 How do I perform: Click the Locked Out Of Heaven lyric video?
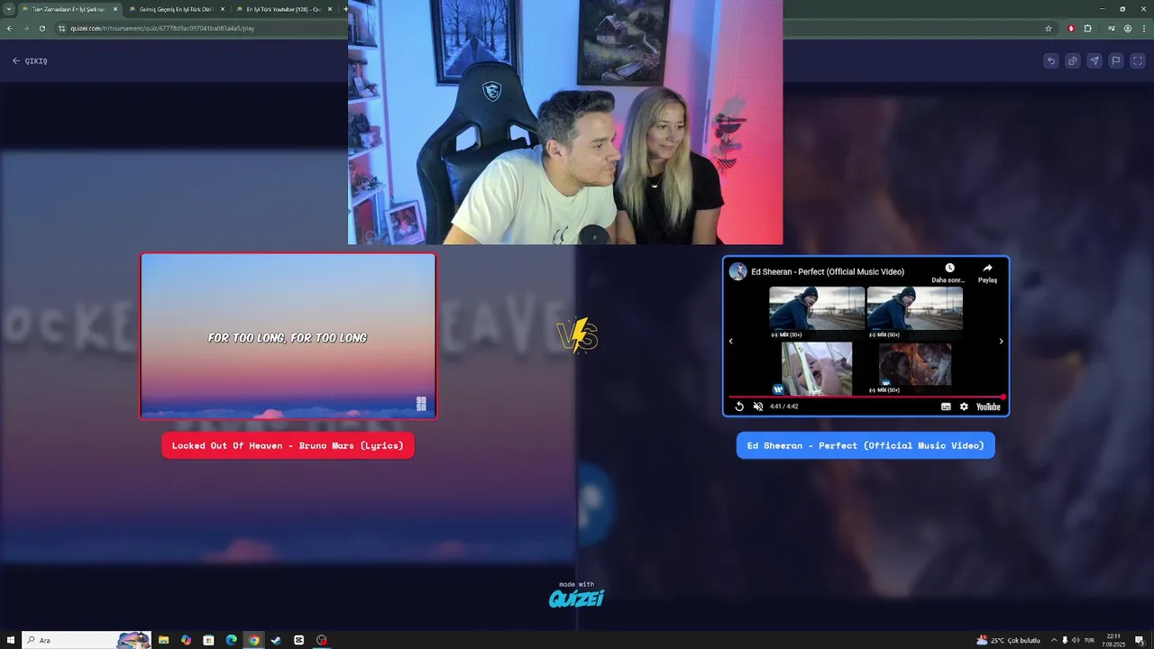[x=288, y=336]
